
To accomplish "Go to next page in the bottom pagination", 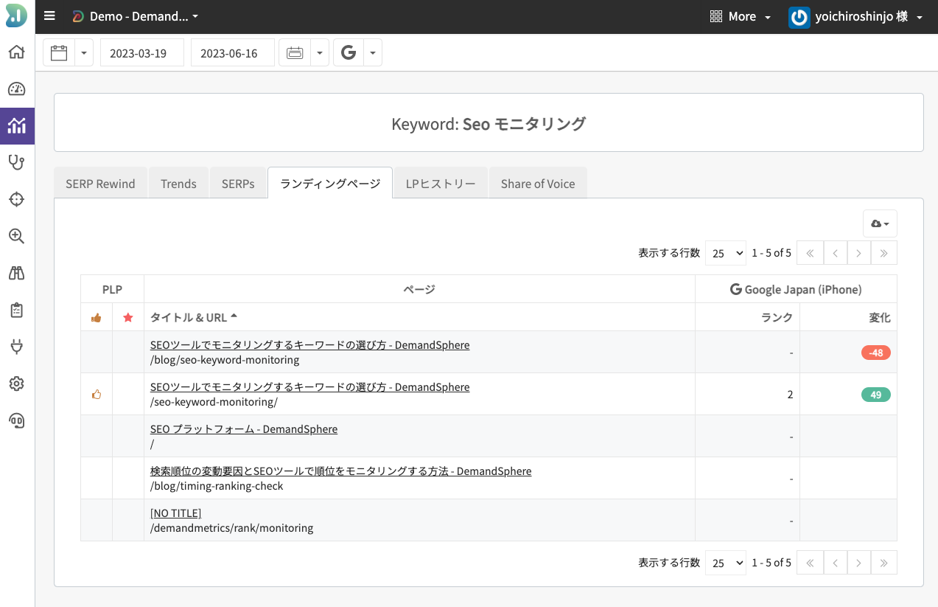I will [x=859, y=563].
